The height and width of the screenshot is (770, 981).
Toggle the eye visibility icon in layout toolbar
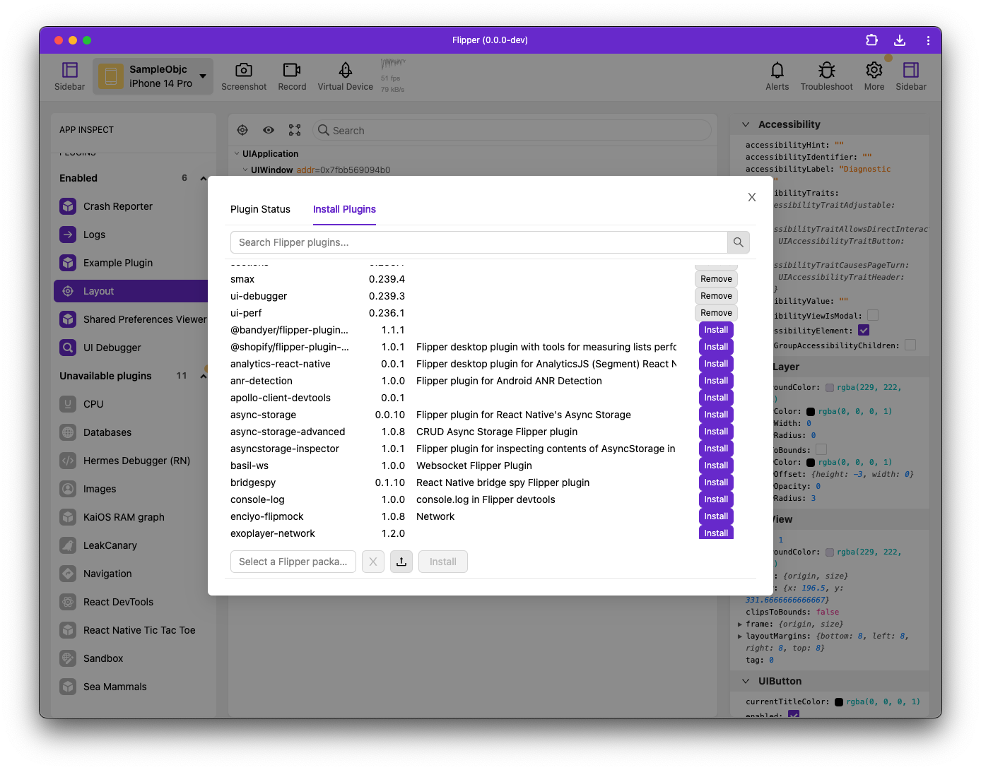coord(269,130)
